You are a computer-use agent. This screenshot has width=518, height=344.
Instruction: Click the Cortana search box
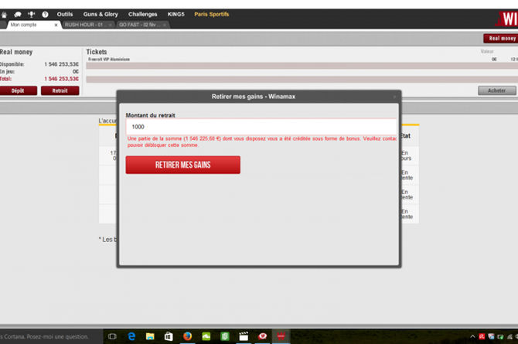51,337
